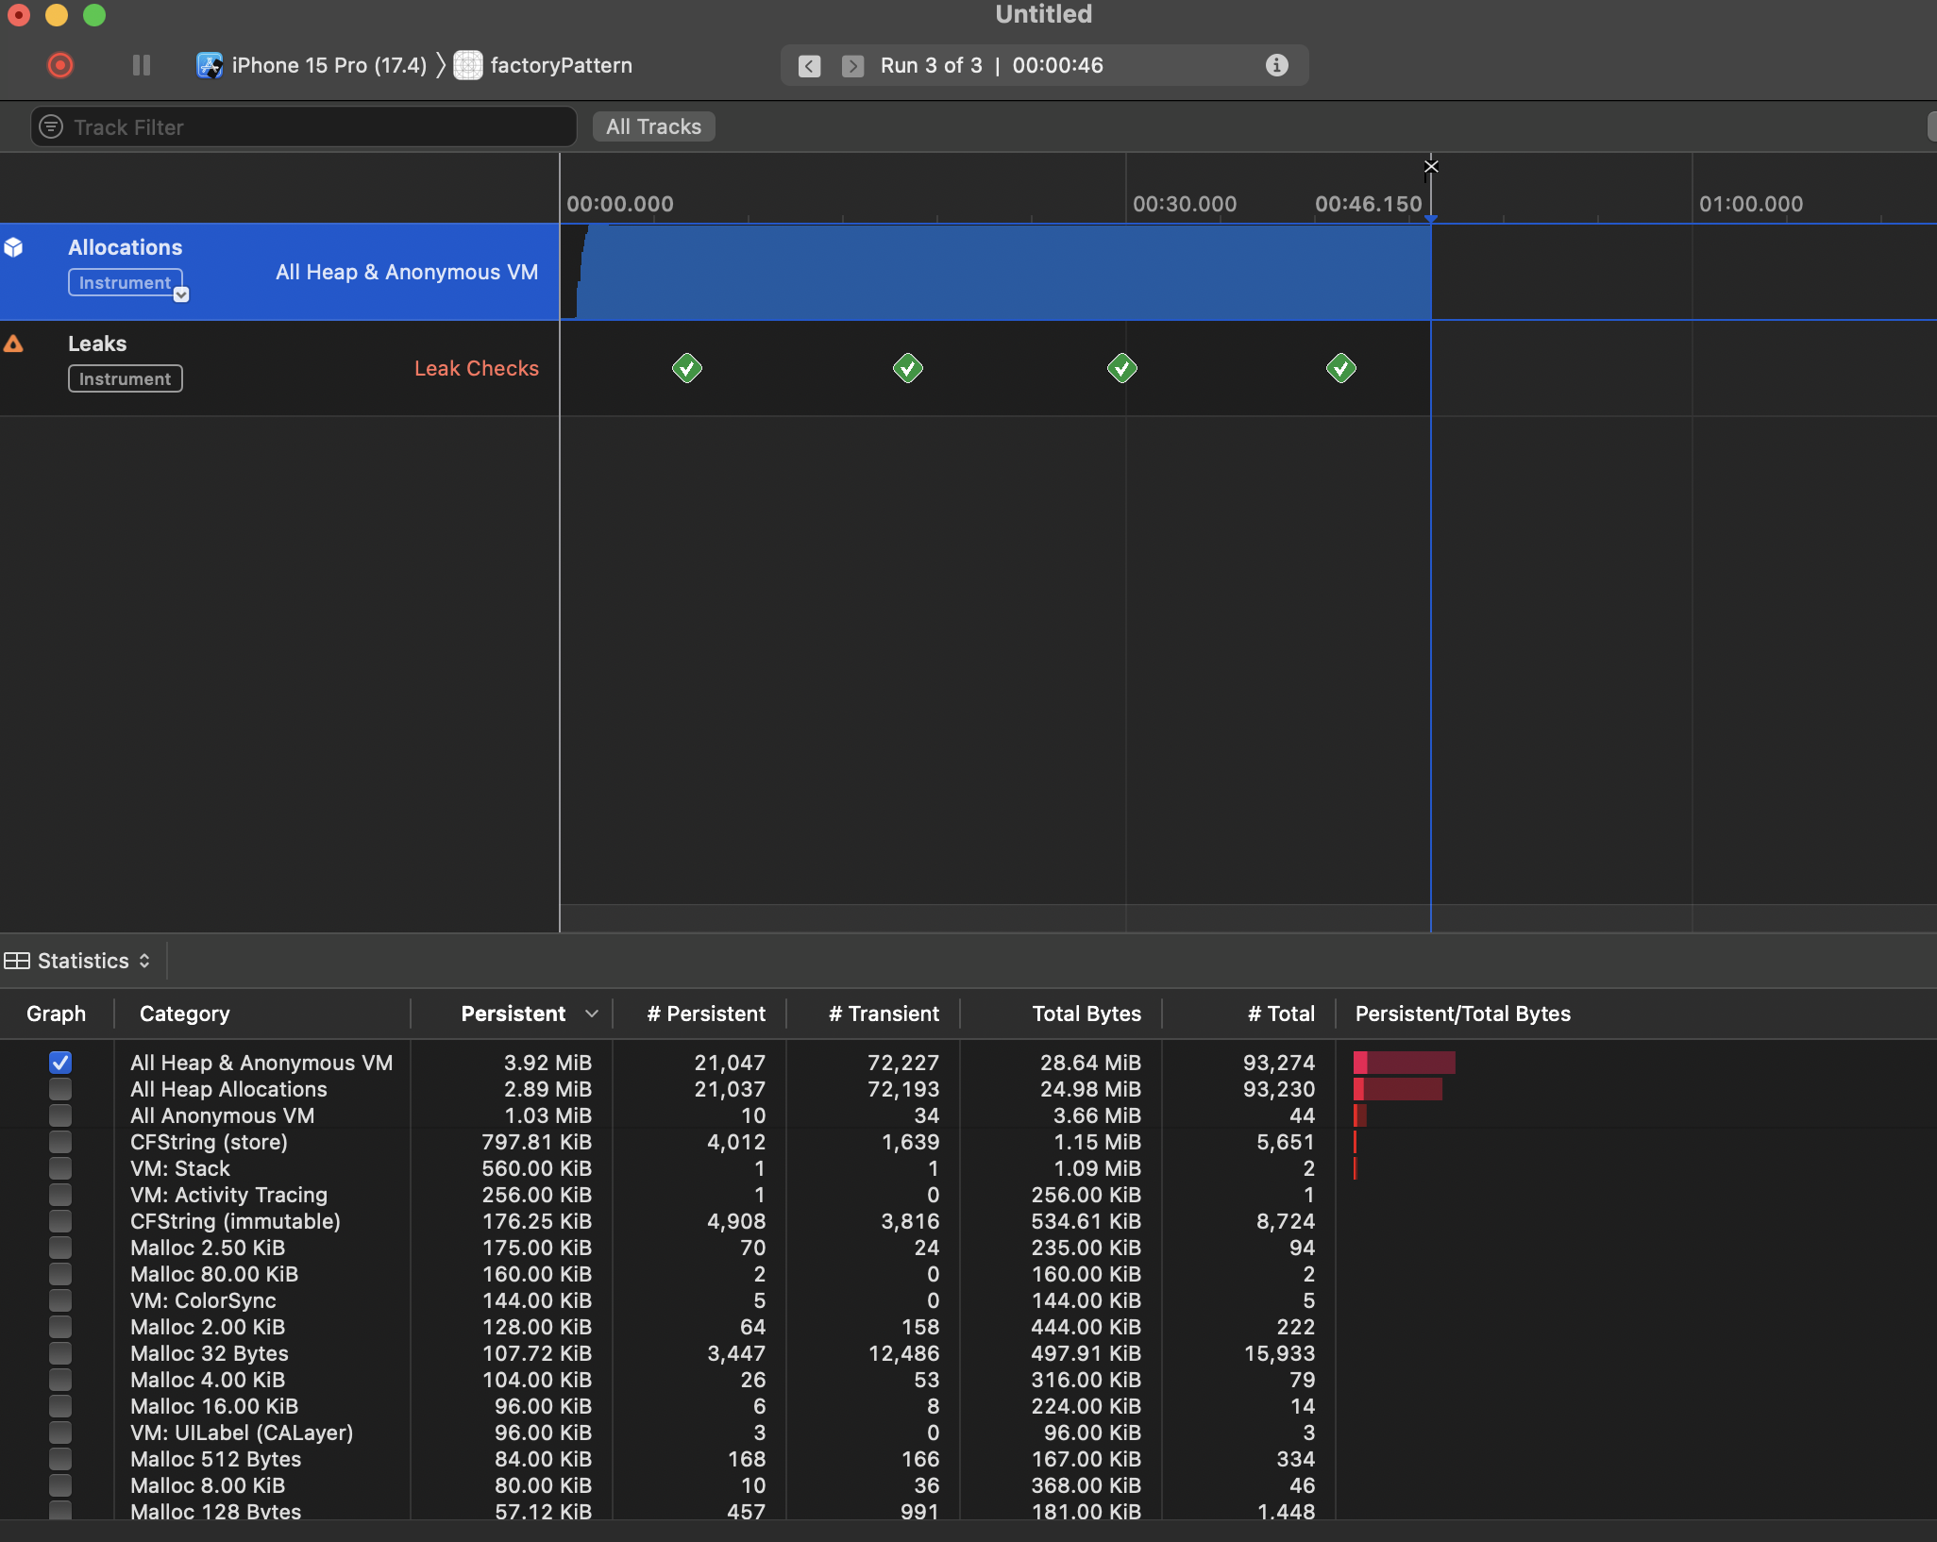The image size is (1937, 1542).
Task: Sort by Category column header
Action: (x=185, y=1014)
